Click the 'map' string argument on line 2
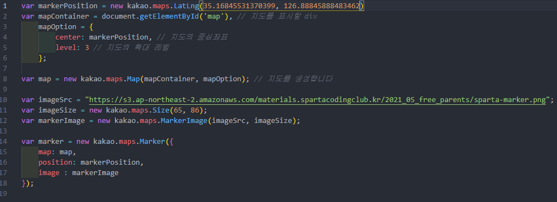Image resolution: width=557 pixels, height=202 pixels. [213, 16]
